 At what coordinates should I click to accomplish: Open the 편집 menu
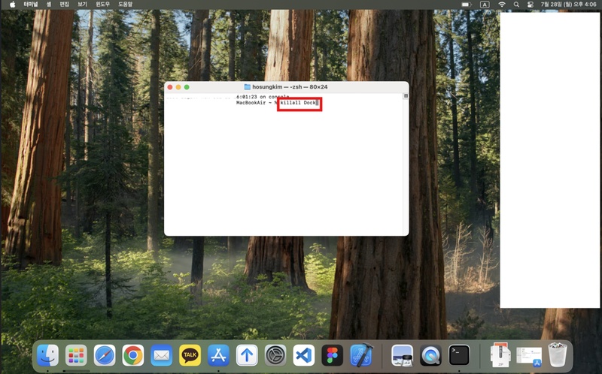[65, 5]
